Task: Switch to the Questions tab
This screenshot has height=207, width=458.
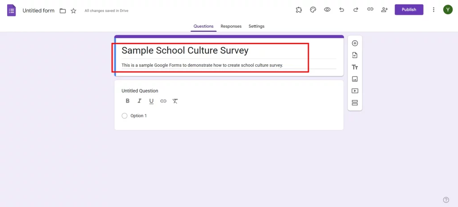Action: pos(204,26)
